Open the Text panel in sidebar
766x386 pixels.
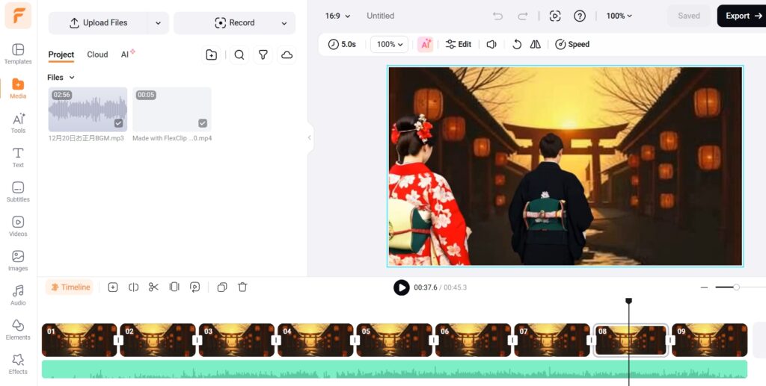[18, 157]
